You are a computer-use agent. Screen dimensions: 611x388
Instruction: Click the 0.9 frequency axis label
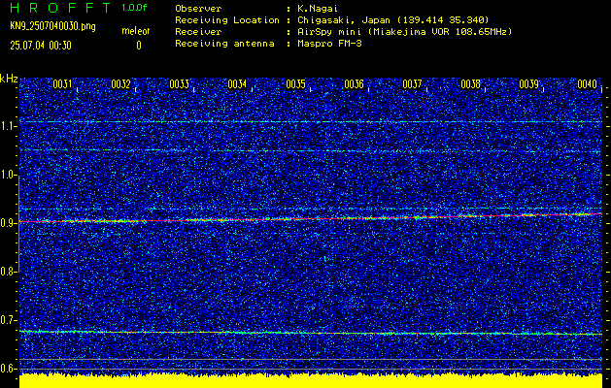click(8, 223)
